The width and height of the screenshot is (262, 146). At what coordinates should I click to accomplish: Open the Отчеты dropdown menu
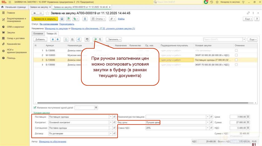98,19
